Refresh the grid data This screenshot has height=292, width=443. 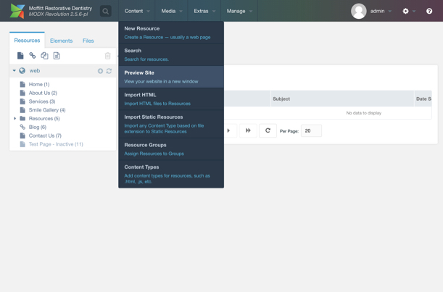tap(268, 130)
